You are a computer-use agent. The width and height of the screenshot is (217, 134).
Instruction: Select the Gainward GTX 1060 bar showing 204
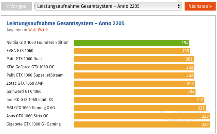coord(134,91)
